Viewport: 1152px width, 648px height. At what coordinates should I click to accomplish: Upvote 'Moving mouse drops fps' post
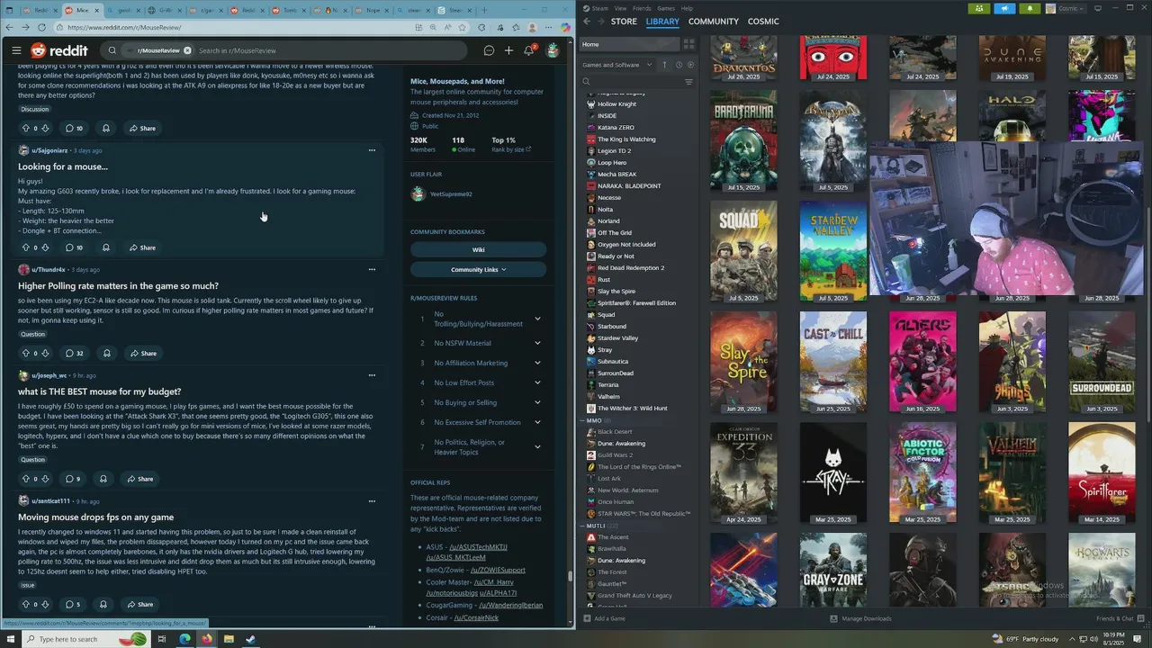pyautogui.click(x=25, y=604)
